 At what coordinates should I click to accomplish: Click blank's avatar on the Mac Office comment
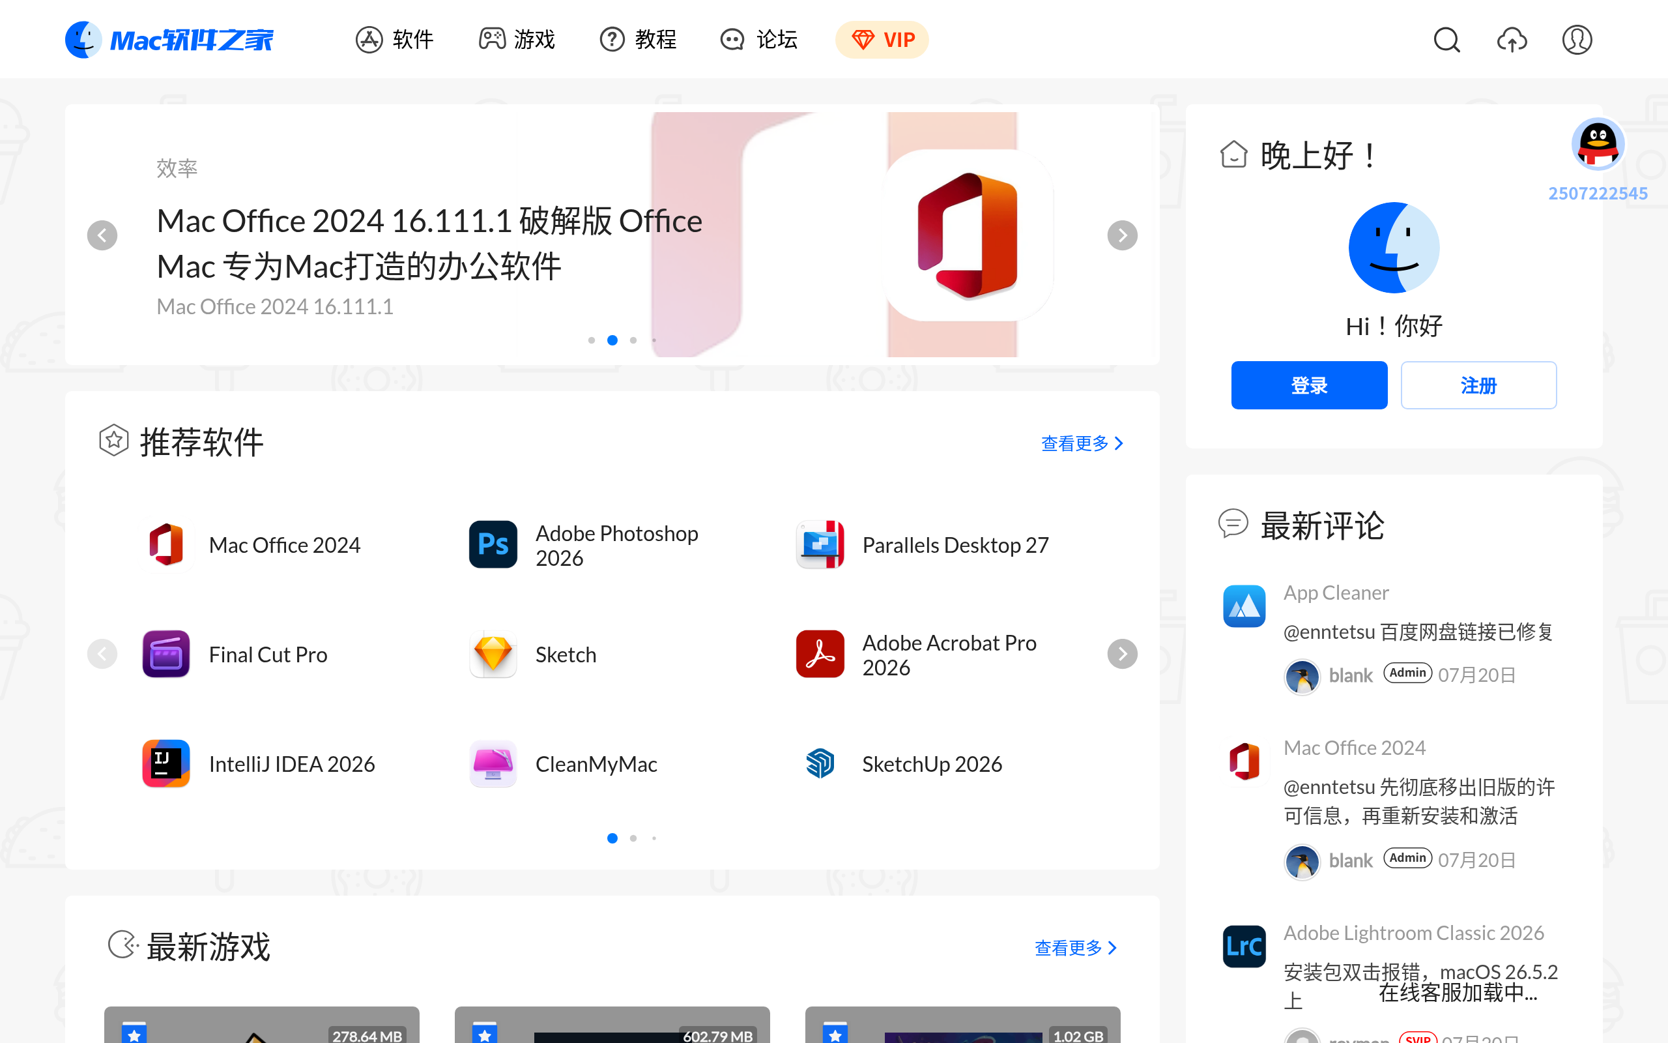coord(1302,862)
